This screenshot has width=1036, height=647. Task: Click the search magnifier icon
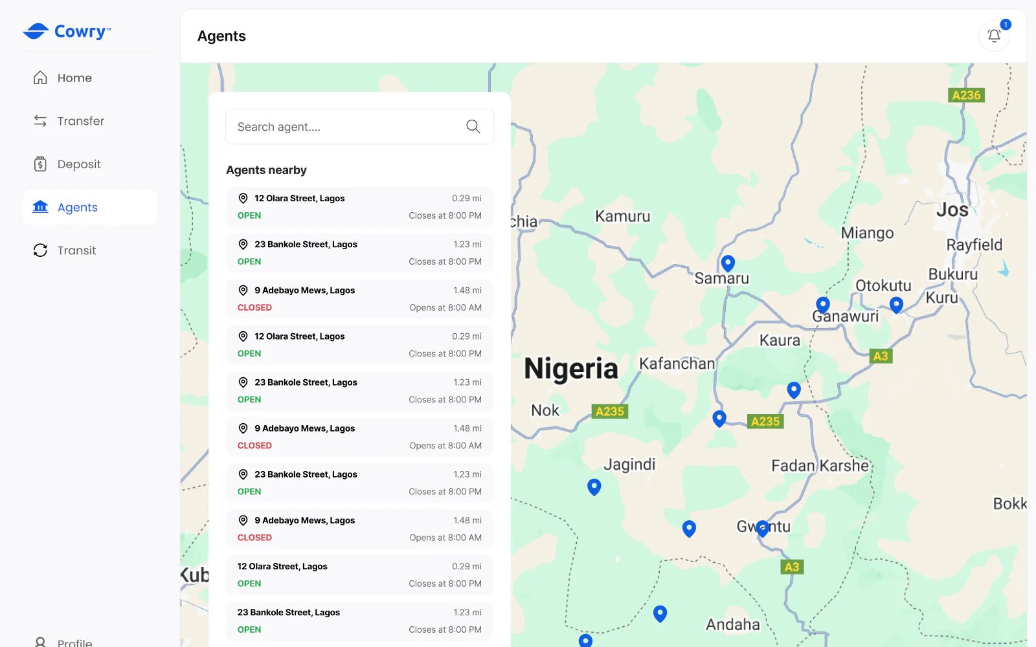click(473, 127)
